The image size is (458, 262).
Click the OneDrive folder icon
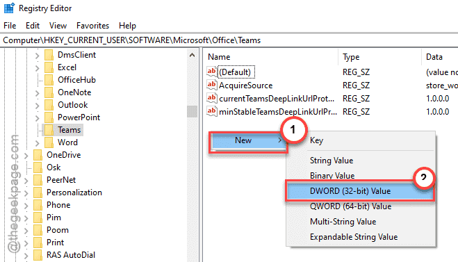(x=38, y=155)
